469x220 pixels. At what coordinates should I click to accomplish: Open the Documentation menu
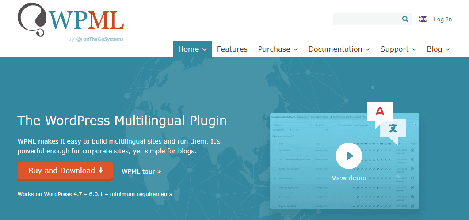tap(339, 49)
